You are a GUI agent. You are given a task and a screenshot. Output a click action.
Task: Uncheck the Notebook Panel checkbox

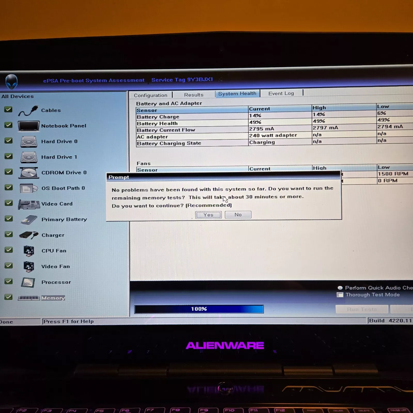coord(9,125)
